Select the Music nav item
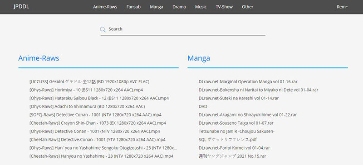 tap(201, 7)
